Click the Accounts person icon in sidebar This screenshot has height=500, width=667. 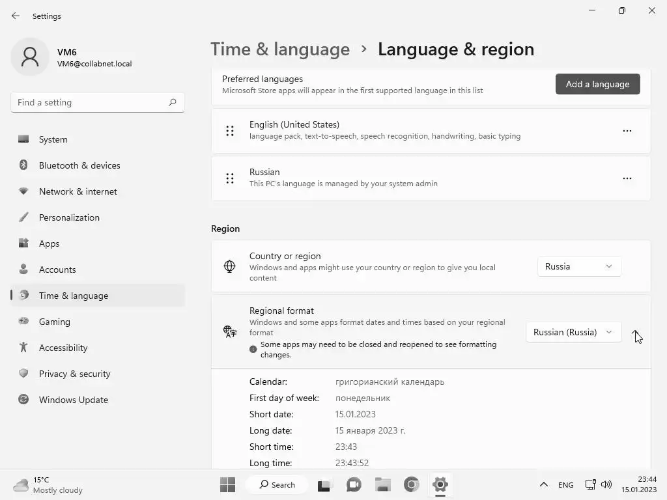(x=23, y=269)
